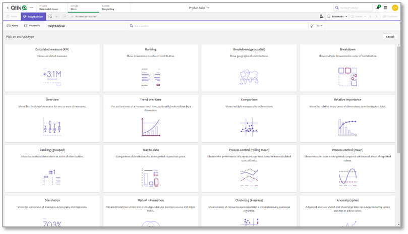Click the Notes button

click(x=12, y=17)
